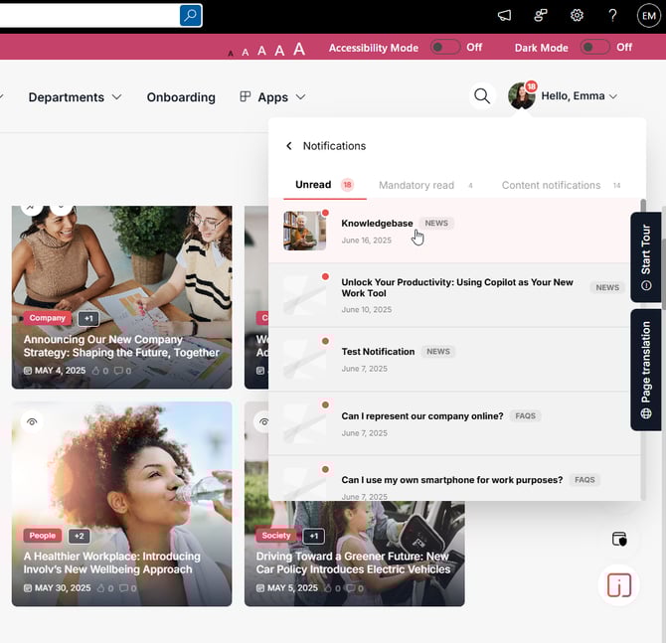Image resolution: width=666 pixels, height=643 pixels.
Task: Expand the Departments dropdown menu
Action: click(x=75, y=97)
